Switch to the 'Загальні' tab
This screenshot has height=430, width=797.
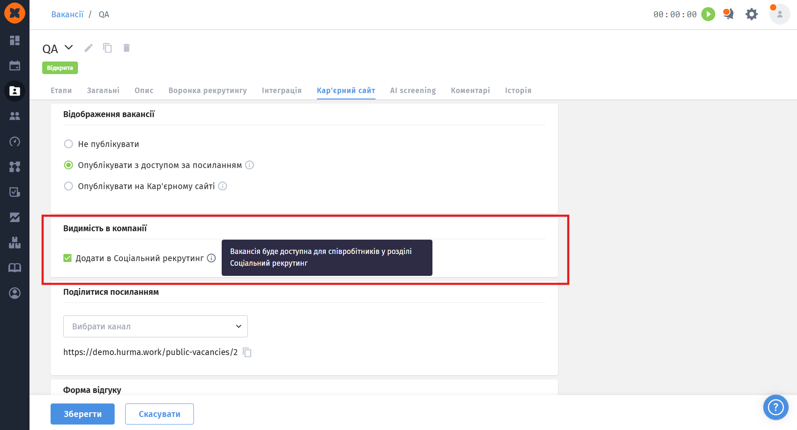click(x=103, y=91)
